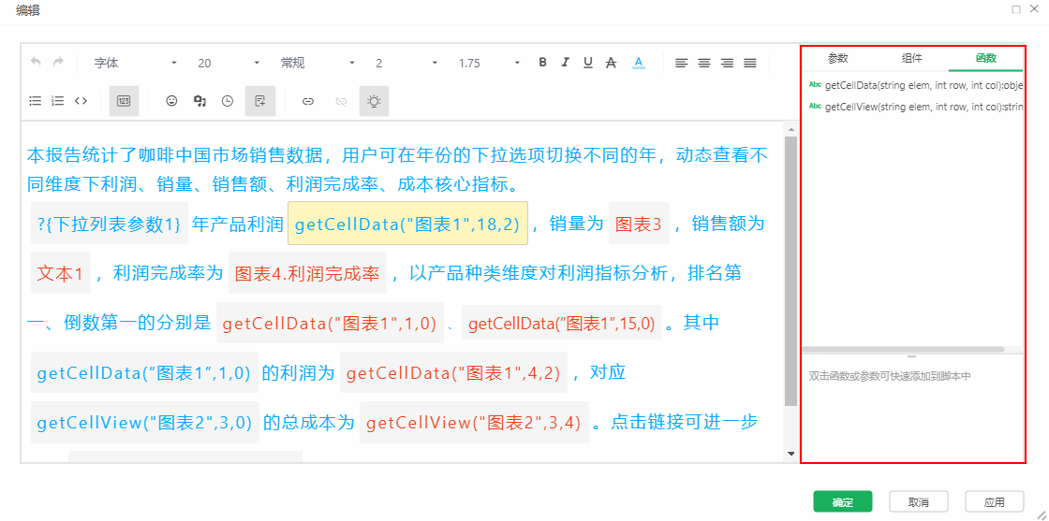The width and height of the screenshot is (1049, 521).
Task: Open the 常规 style dropdown
Action: click(x=318, y=63)
